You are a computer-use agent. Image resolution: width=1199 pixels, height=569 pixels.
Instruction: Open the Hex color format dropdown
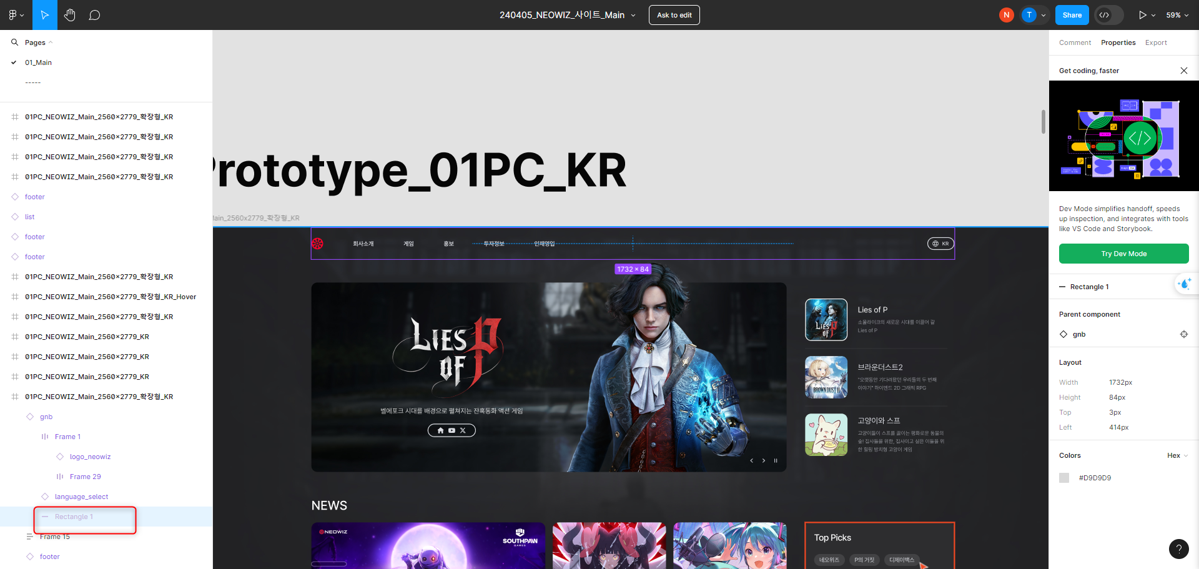[1177, 455]
